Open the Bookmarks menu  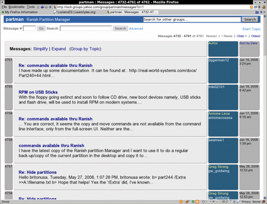click(17, 7)
